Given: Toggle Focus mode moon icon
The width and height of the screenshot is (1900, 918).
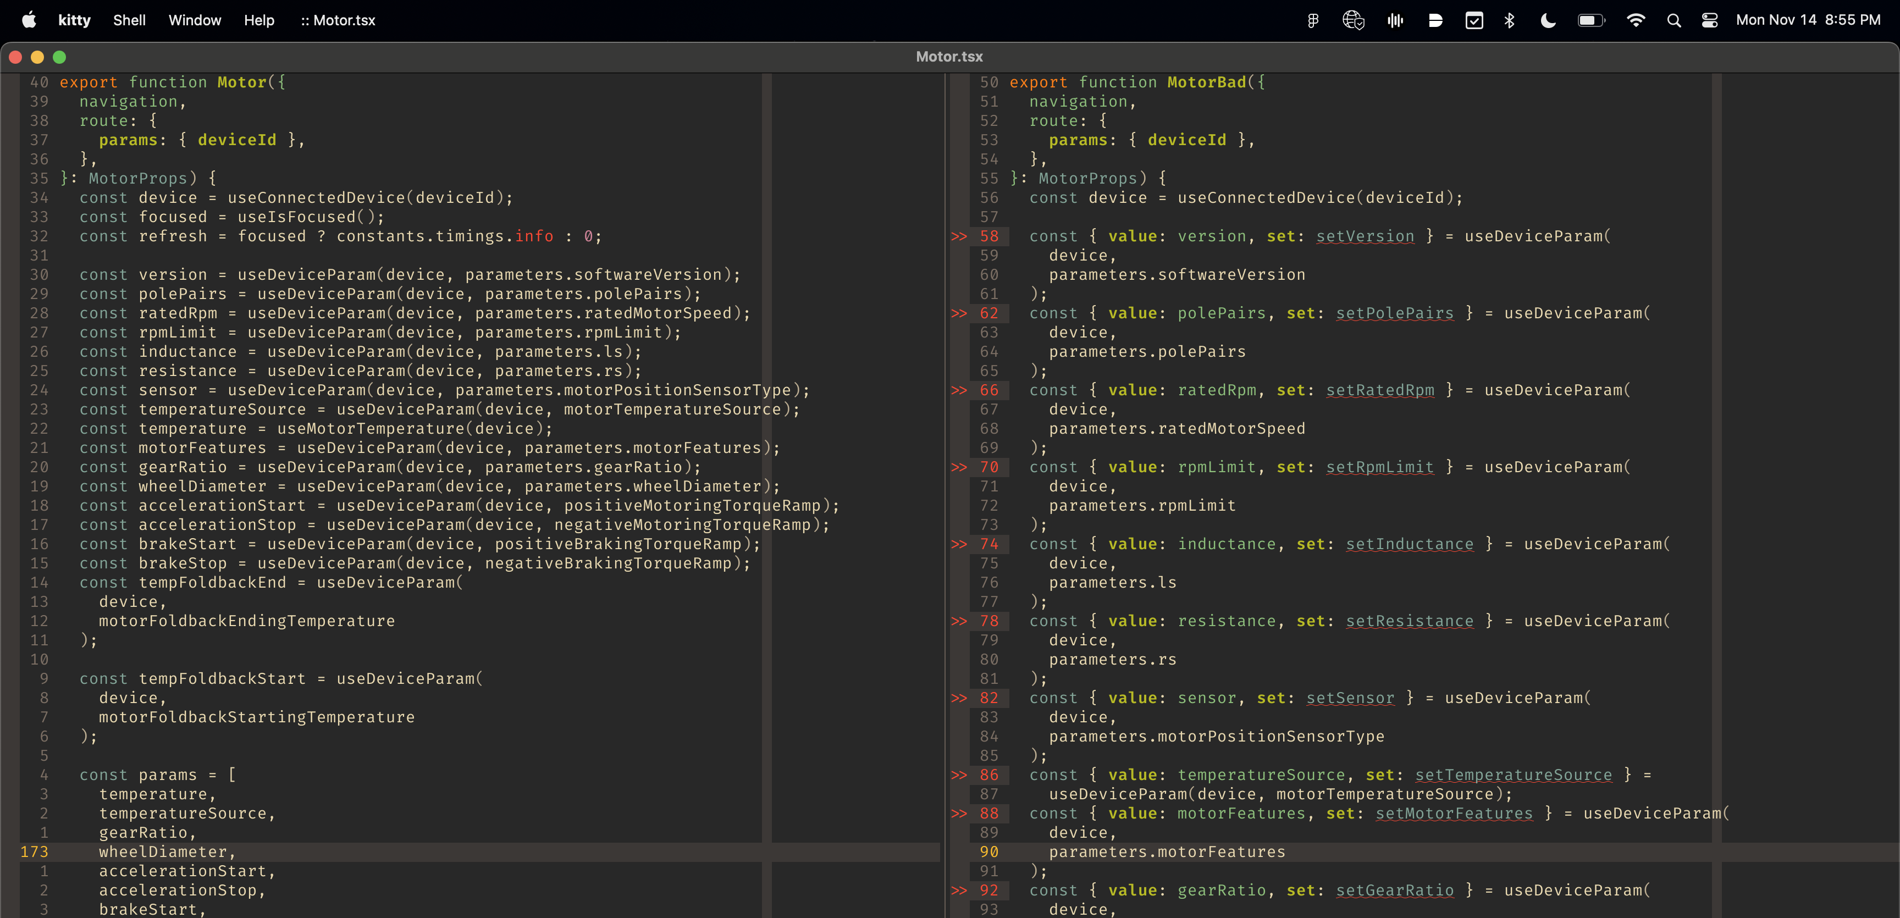Looking at the screenshot, I should (1548, 21).
